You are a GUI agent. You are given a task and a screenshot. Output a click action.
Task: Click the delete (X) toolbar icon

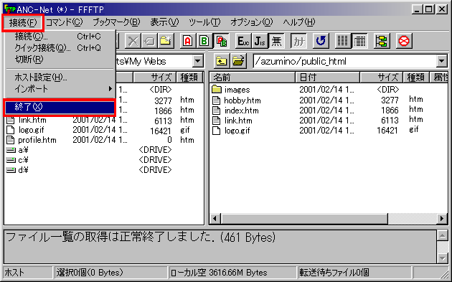click(x=133, y=41)
